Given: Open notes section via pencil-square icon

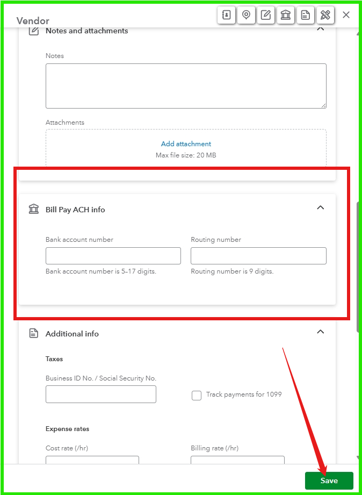Looking at the screenshot, I should tap(266, 15).
